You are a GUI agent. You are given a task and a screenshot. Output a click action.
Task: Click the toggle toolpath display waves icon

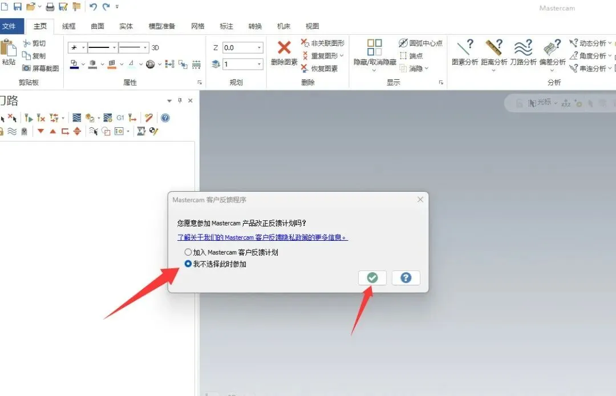coord(12,131)
